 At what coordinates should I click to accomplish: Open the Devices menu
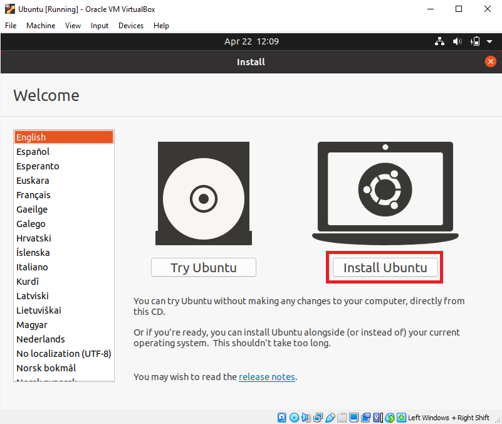131,26
